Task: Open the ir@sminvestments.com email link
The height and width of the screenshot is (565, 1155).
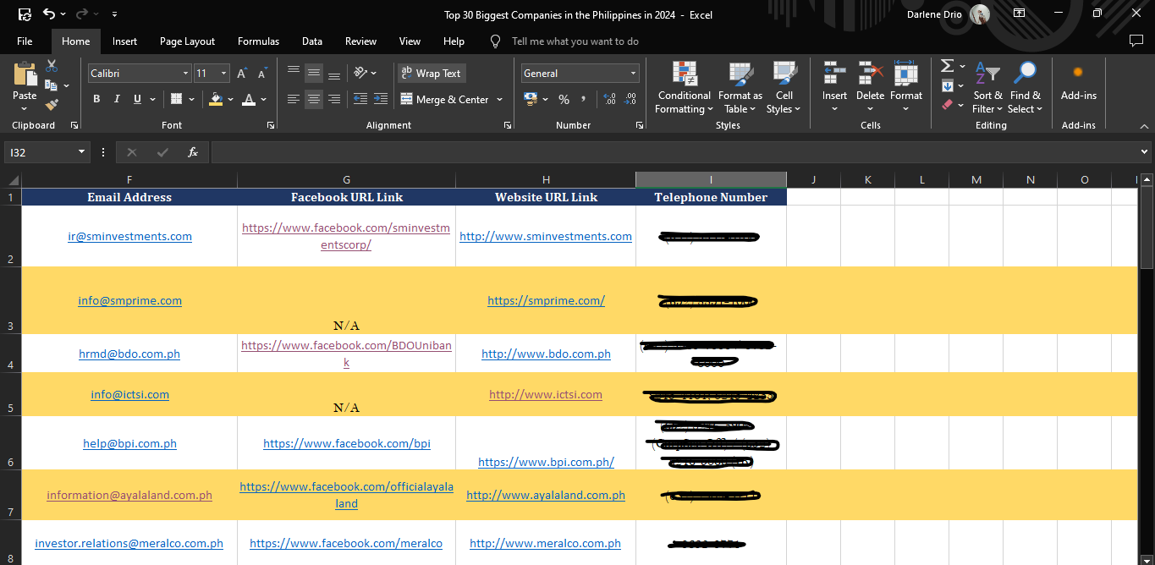Action: click(x=129, y=236)
